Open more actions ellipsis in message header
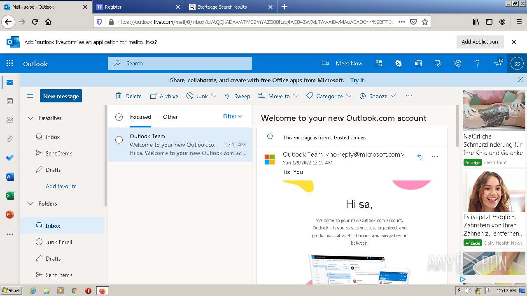This screenshot has width=527, height=296. pyautogui.click(x=435, y=157)
